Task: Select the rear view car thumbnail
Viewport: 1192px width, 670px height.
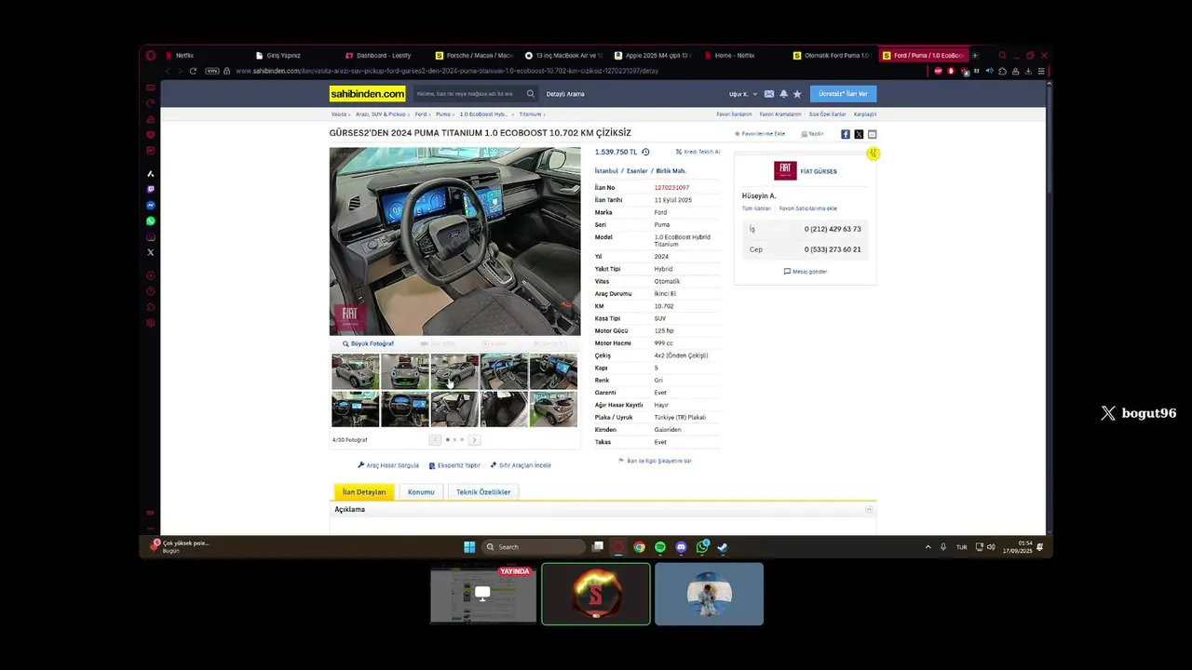Action: pos(553,409)
